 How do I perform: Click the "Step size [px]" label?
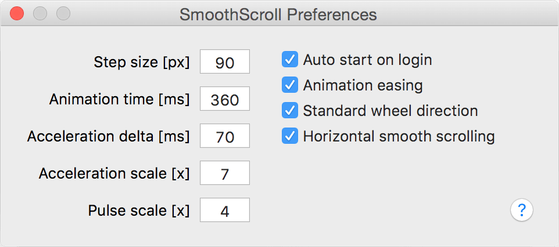pos(142,62)
